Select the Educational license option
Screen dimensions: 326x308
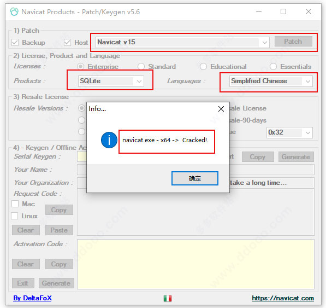point(203,66)
